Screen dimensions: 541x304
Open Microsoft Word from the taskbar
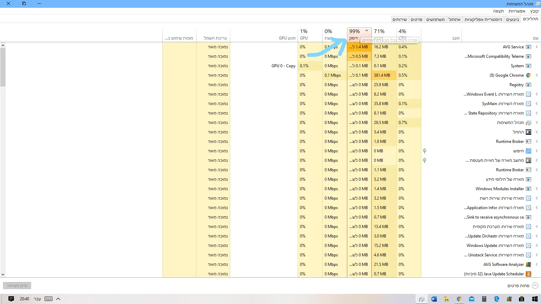pos(434,299)
